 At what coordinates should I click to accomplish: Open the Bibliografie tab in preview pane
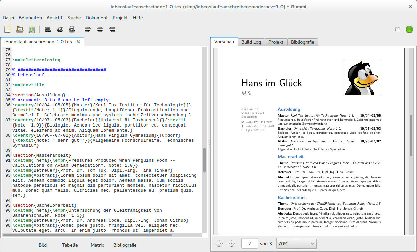[x=302, y=42]
